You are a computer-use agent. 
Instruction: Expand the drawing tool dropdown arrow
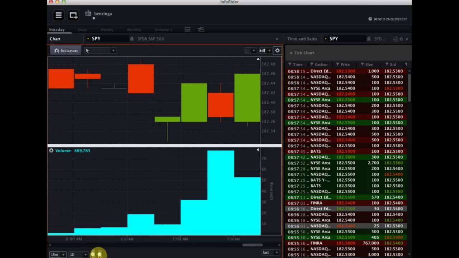click(x=113, y=51)
